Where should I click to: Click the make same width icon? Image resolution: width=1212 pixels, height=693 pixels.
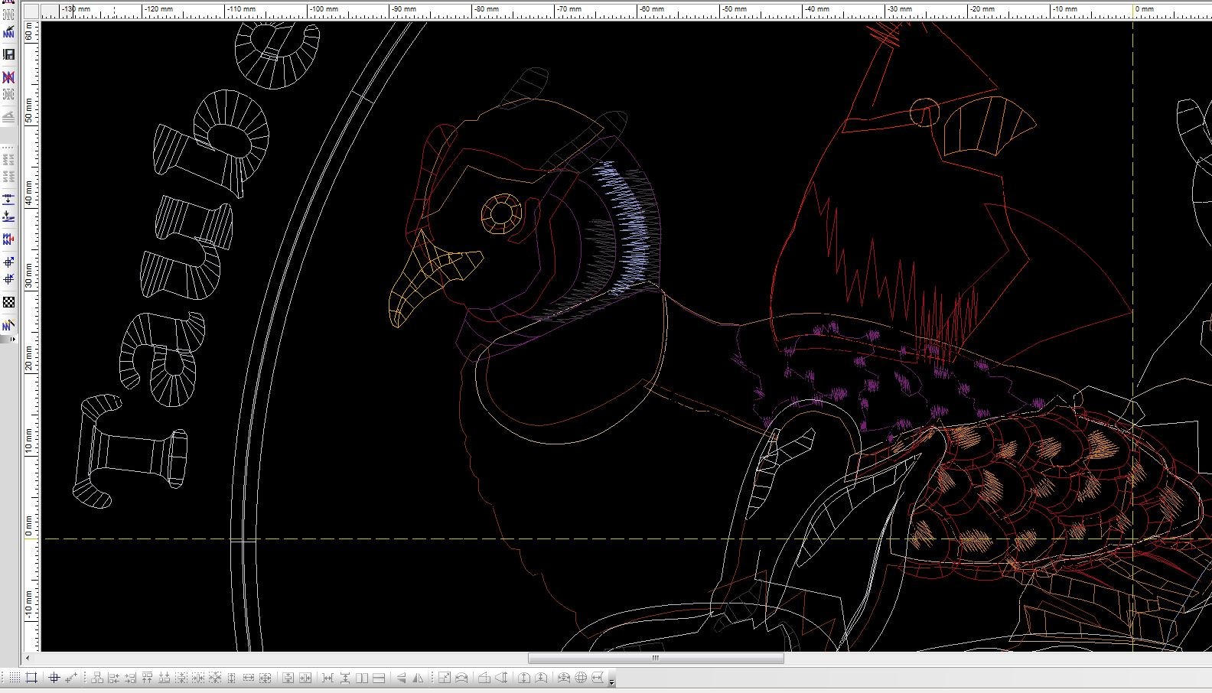click(x=248, y=678)
